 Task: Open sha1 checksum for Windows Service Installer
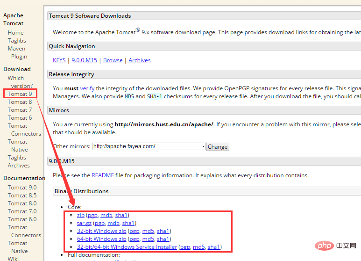click(x=214, y=247)
